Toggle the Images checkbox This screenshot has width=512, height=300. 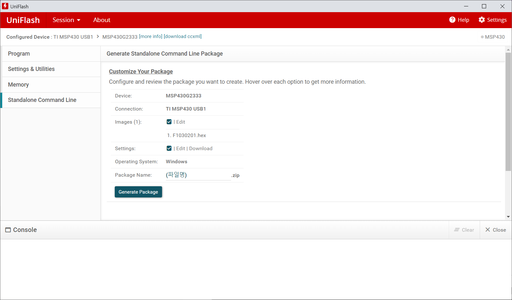click(x=169, y=122)
